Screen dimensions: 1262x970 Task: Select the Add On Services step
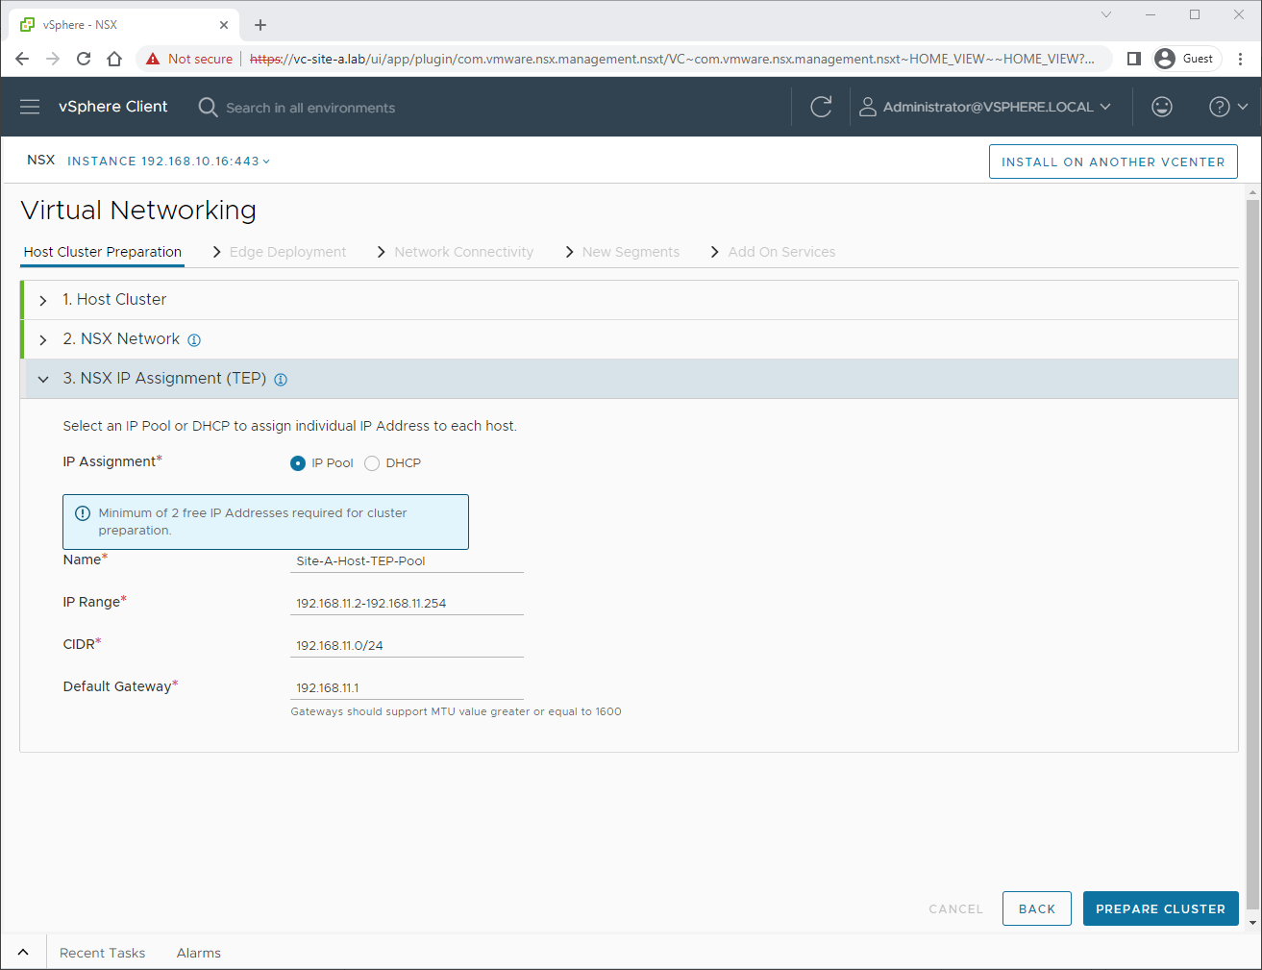pos(781,252)
